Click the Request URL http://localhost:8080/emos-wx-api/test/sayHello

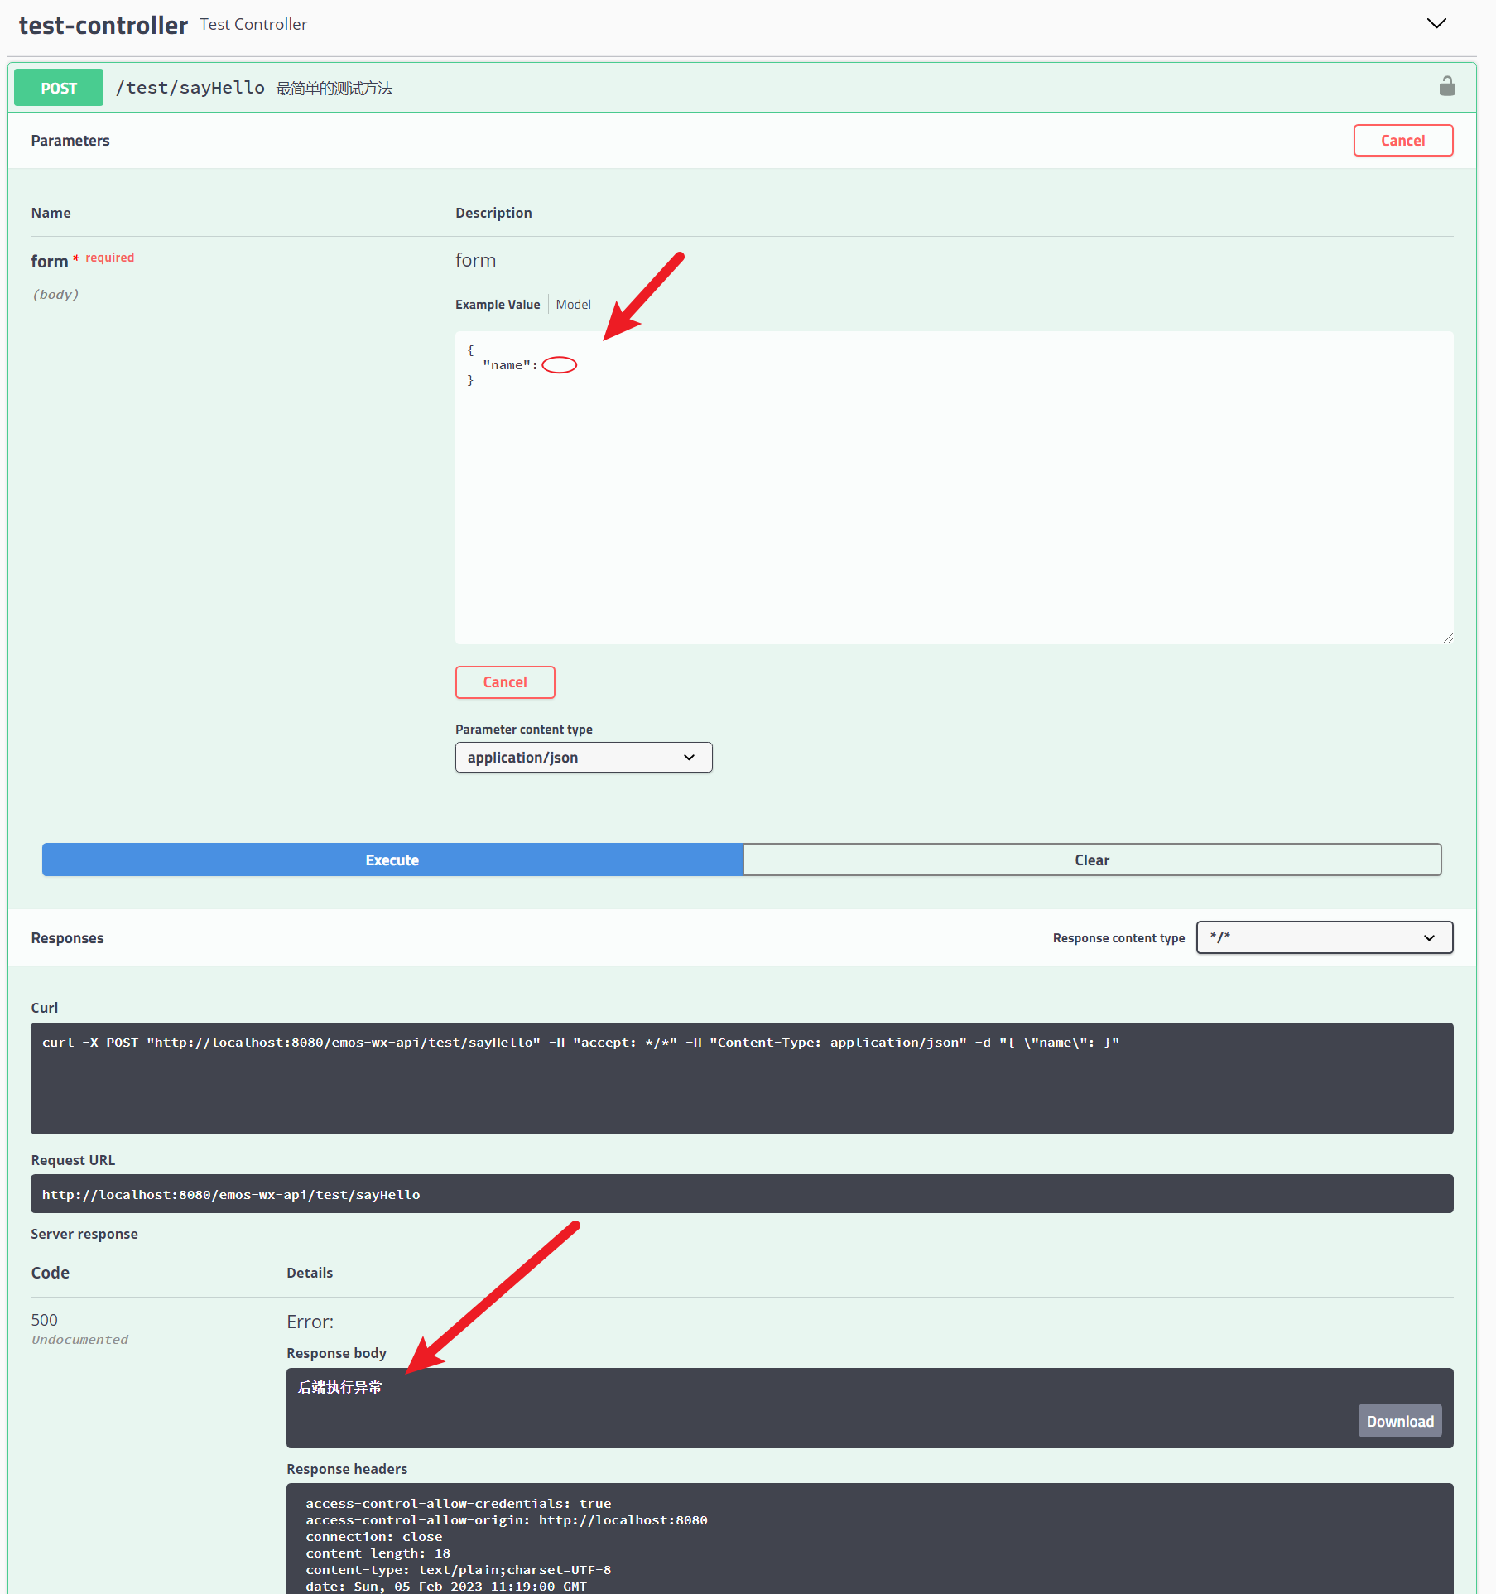(231, 1194)
